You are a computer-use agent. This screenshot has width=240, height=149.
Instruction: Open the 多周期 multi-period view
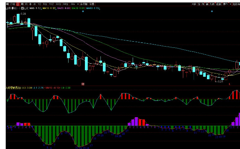tap(84, 4)
